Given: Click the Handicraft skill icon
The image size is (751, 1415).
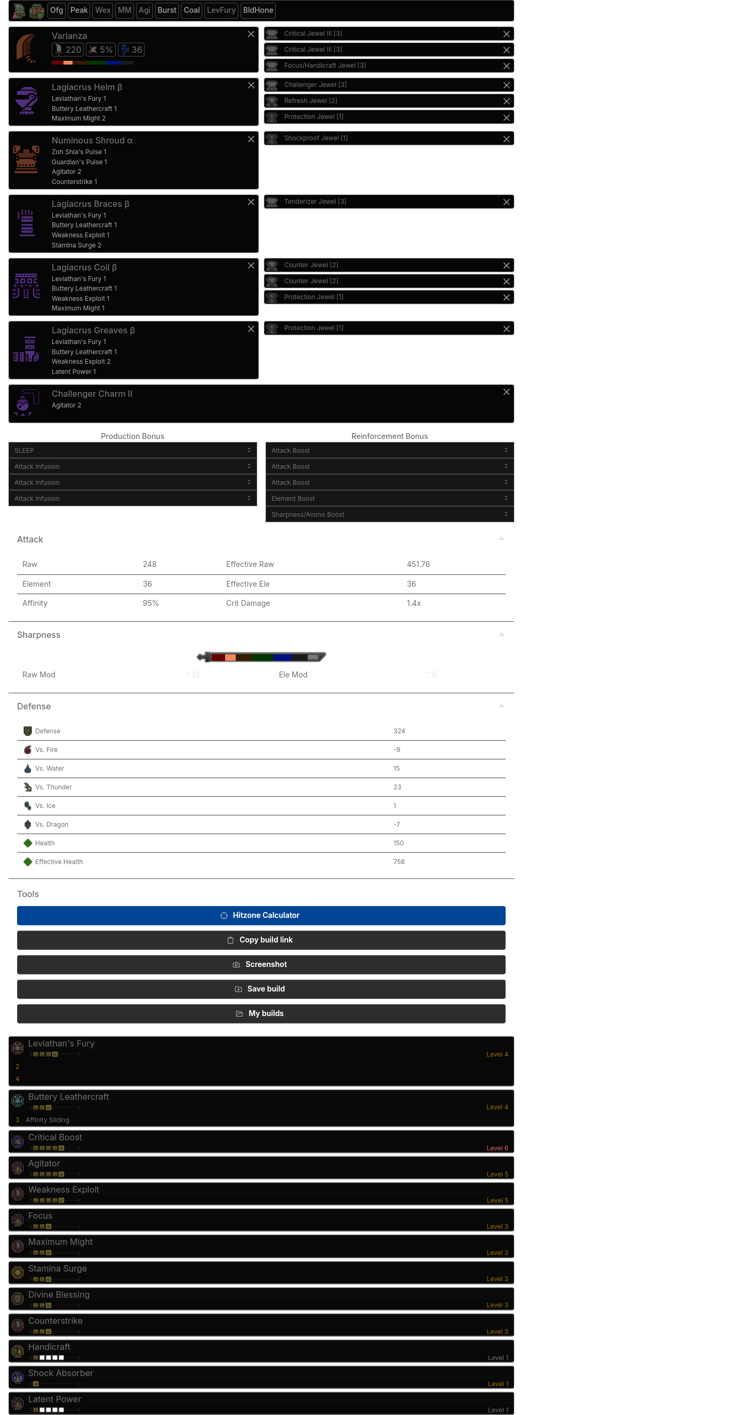Looking at the screenshot, I should pos(18,1351).
